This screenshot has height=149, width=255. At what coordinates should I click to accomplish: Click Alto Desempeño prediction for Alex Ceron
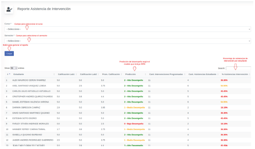coord(133,80)
